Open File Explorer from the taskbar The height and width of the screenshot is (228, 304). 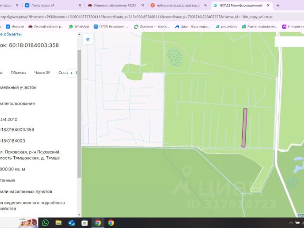tap(58, 223)
